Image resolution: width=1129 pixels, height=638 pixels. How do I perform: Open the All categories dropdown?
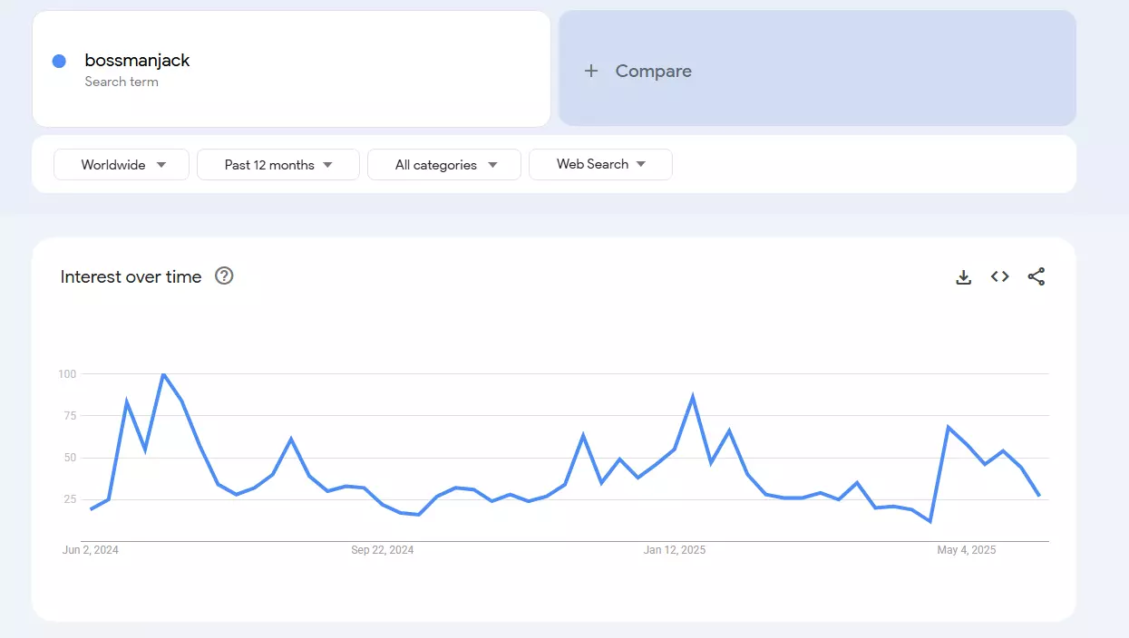click(x=444, y=165)
